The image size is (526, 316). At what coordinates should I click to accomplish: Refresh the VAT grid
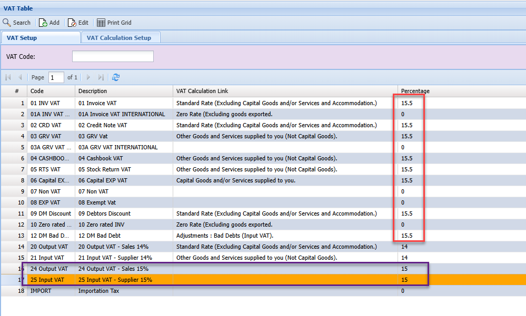click(116, 77)
